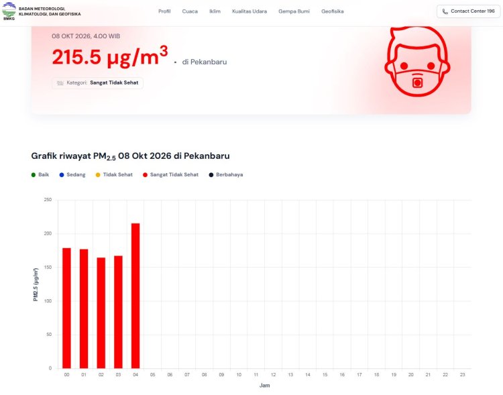Click the phone icon in Contact Center button
Image resolution: width=503 pixels, height=395 pixels.
click(x=445, y=11)
